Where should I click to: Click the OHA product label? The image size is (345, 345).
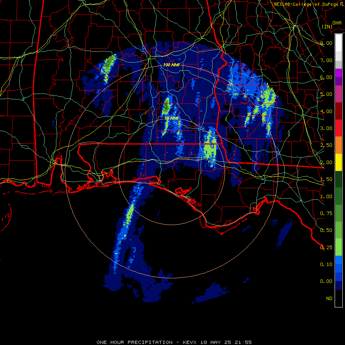[337, 23]
